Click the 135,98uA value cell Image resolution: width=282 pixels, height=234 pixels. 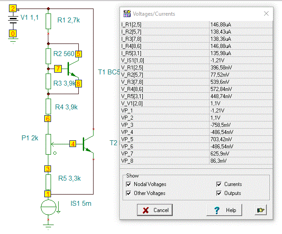point(241,53)
